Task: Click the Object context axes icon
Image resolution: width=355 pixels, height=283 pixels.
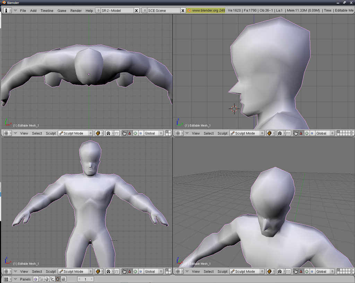Action: click(x=52, y=279)
